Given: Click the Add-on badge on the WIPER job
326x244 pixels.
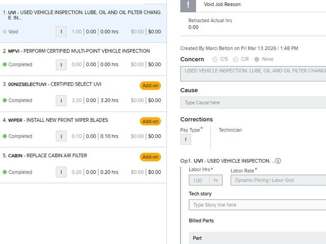Looking at the screenshot, I should coord(150,121).
